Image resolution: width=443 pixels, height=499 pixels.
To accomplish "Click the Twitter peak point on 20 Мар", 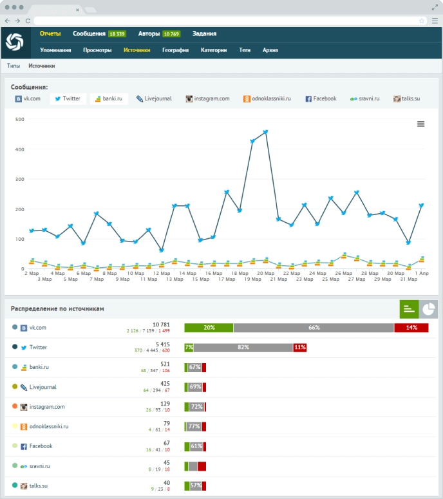I will (265, 132).
